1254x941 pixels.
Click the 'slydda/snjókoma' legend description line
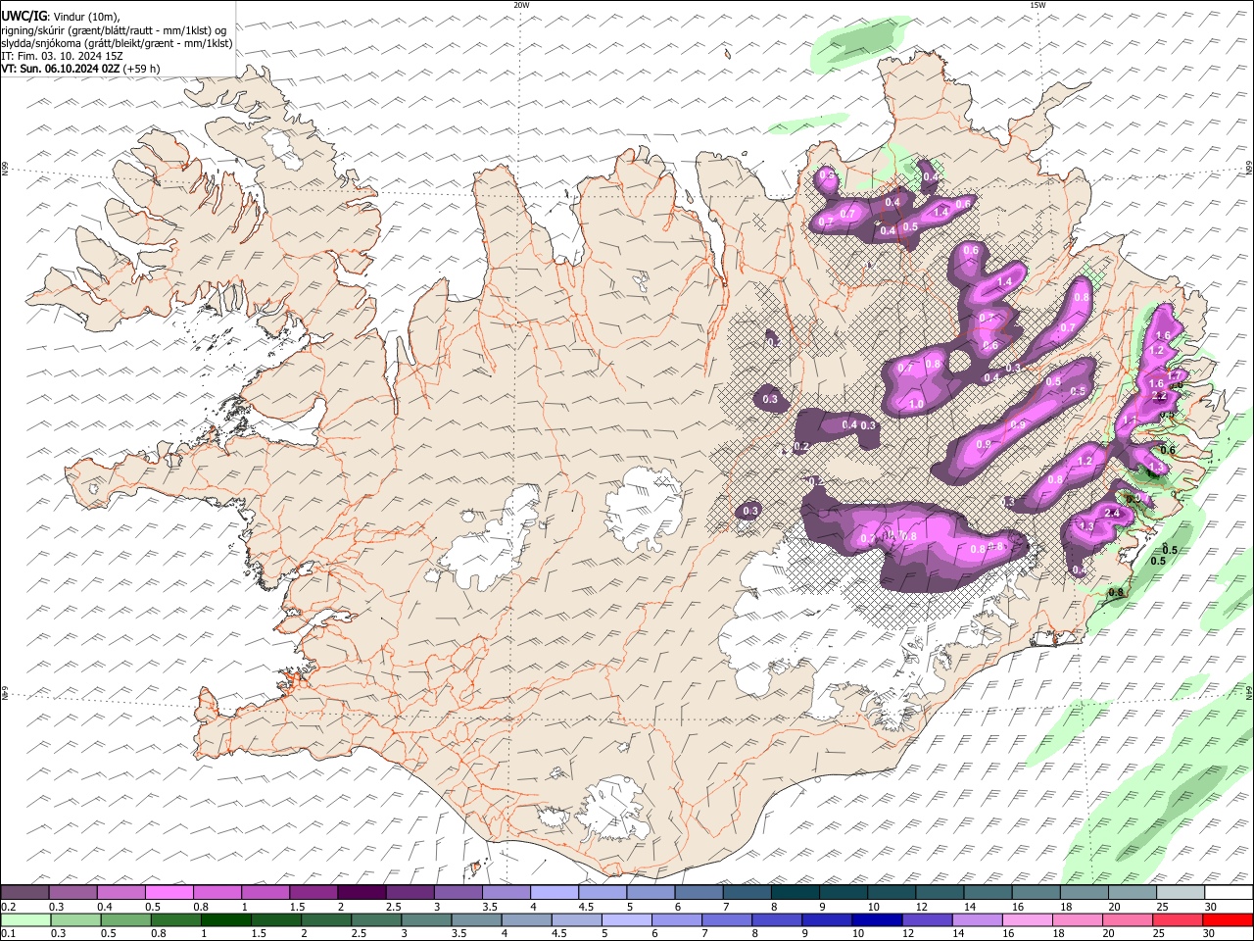point(117,43)
